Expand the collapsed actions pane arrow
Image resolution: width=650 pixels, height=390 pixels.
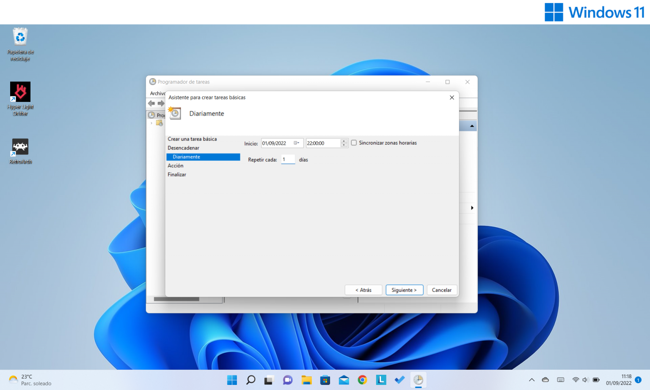point(472,208)
